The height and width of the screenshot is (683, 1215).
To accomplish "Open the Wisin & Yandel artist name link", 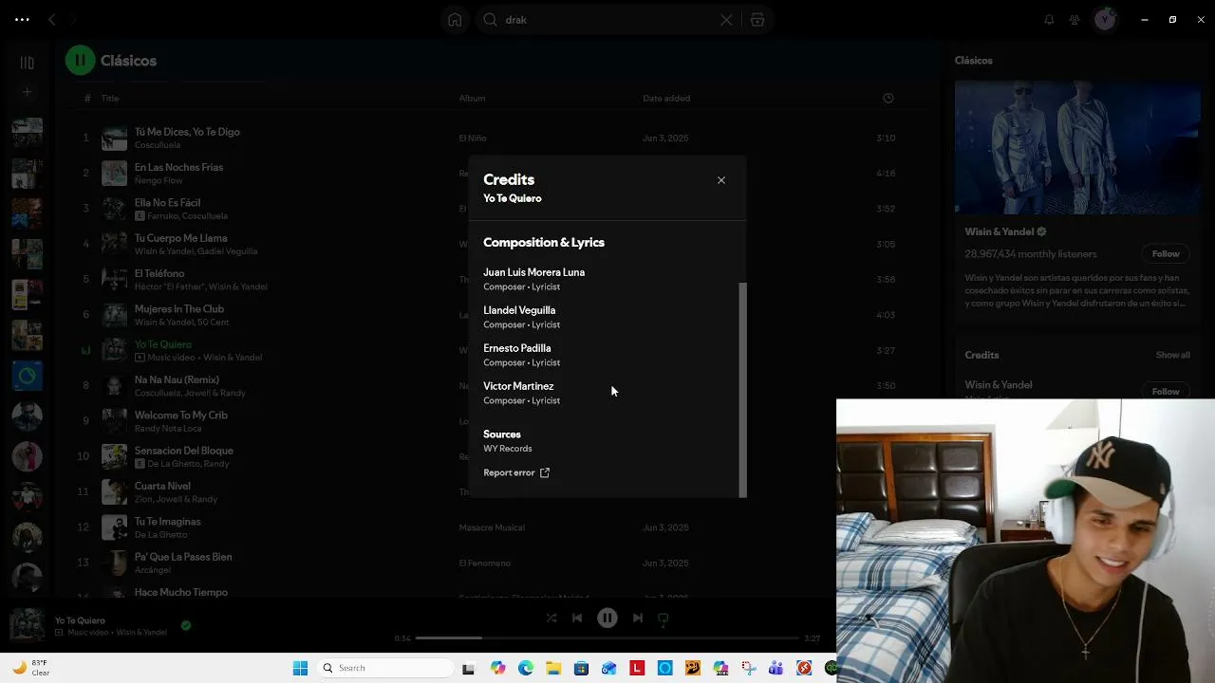I will pos(1000,231).
